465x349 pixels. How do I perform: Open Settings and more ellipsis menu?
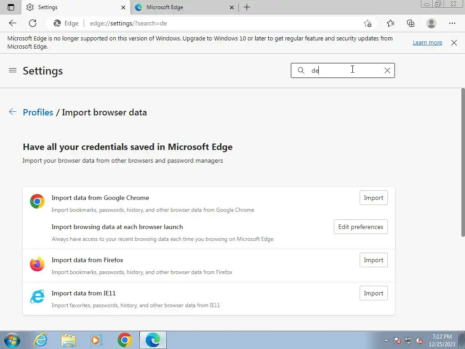(452, 23)
